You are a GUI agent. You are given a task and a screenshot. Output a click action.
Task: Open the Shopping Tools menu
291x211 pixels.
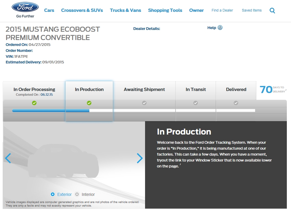(x=165, y=10)
